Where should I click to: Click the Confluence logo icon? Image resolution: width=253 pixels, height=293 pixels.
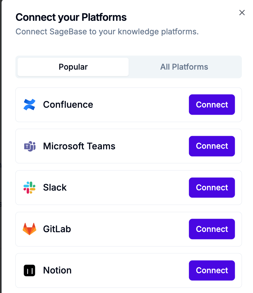pos(29,104)
